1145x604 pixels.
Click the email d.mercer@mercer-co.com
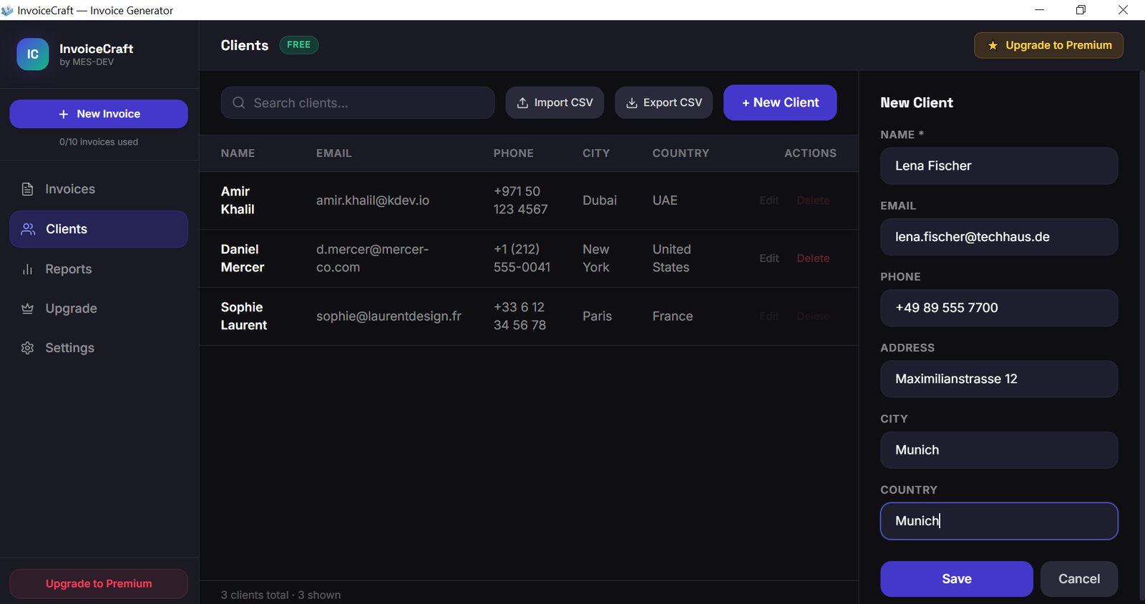[x=372, y=258]
